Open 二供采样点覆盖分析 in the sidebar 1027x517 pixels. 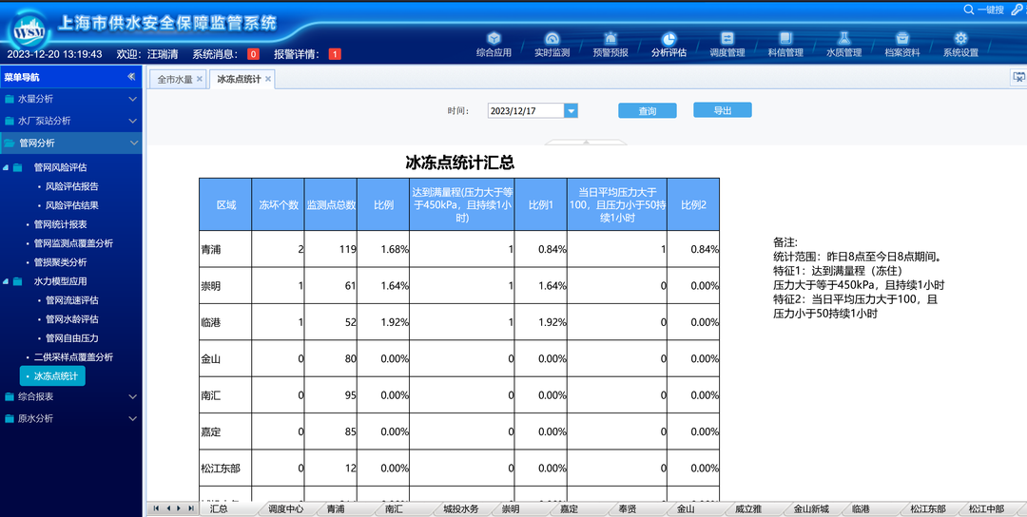coord(73,357)
